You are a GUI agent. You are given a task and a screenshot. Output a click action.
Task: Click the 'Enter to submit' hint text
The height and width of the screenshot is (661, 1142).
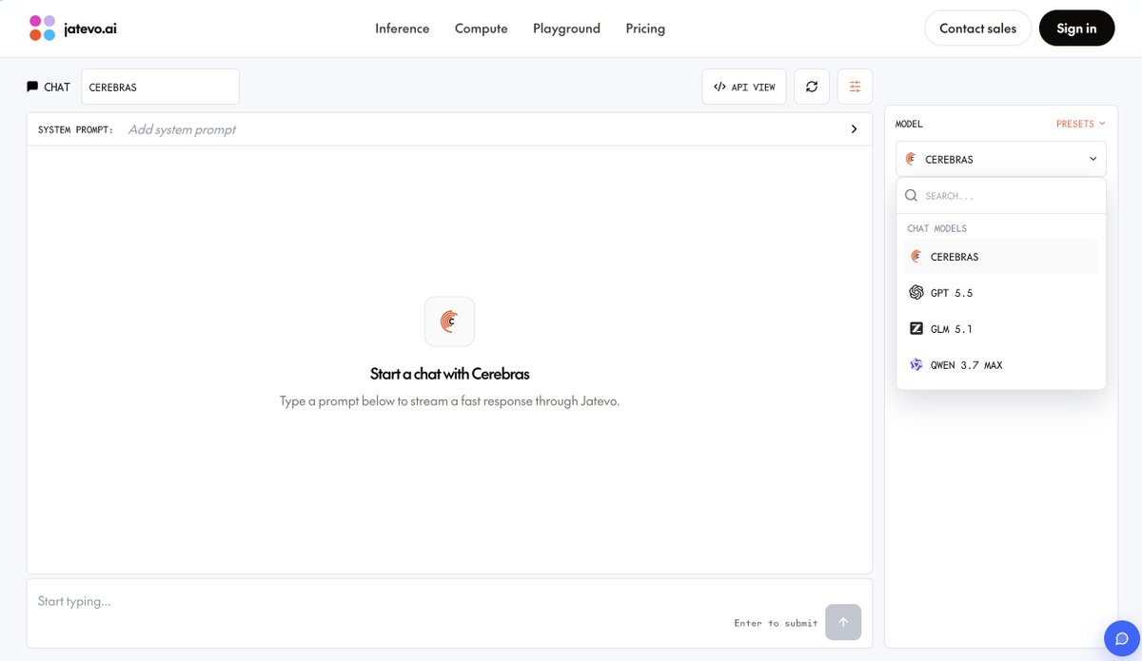point(776,623)
